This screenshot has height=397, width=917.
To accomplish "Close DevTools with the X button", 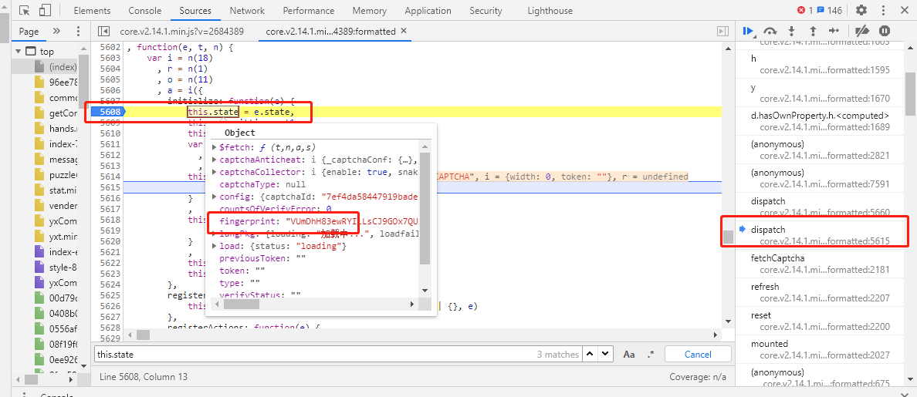I will [x=903, y=11].
